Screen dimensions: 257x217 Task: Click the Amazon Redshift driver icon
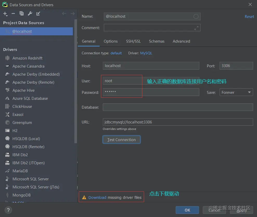point(7,58)
